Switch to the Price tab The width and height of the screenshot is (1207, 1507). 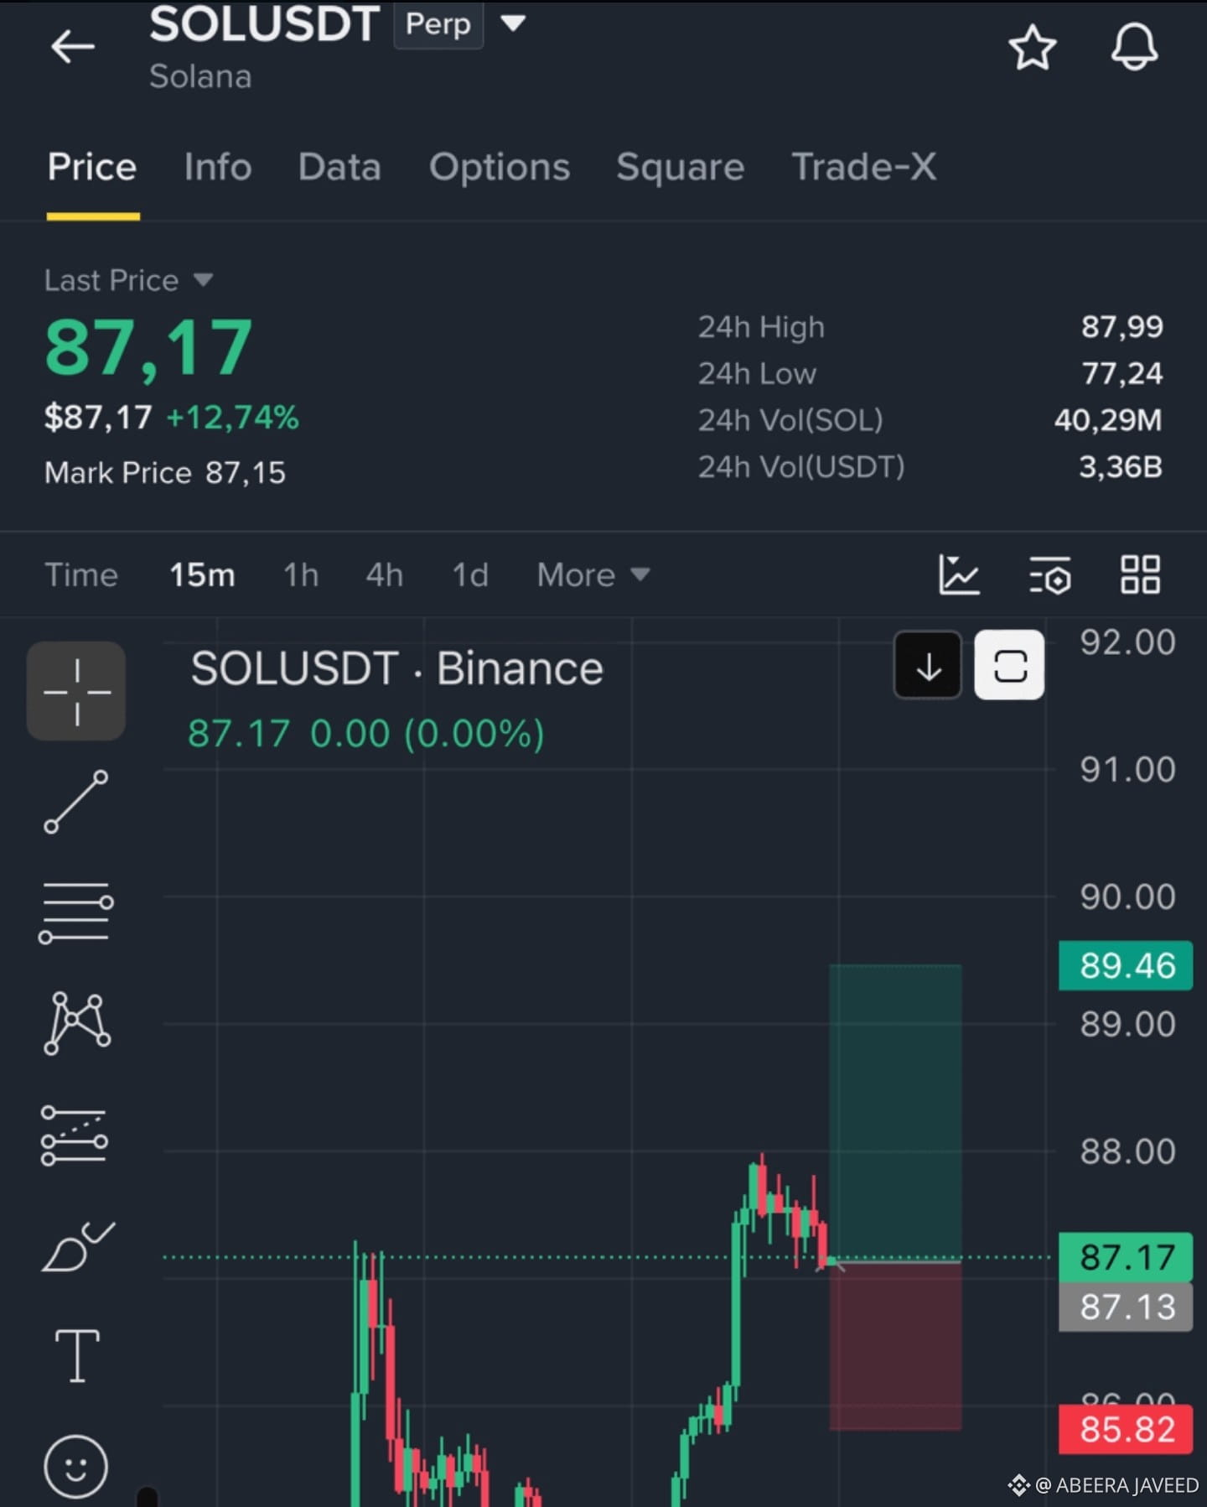coord(92,167)
